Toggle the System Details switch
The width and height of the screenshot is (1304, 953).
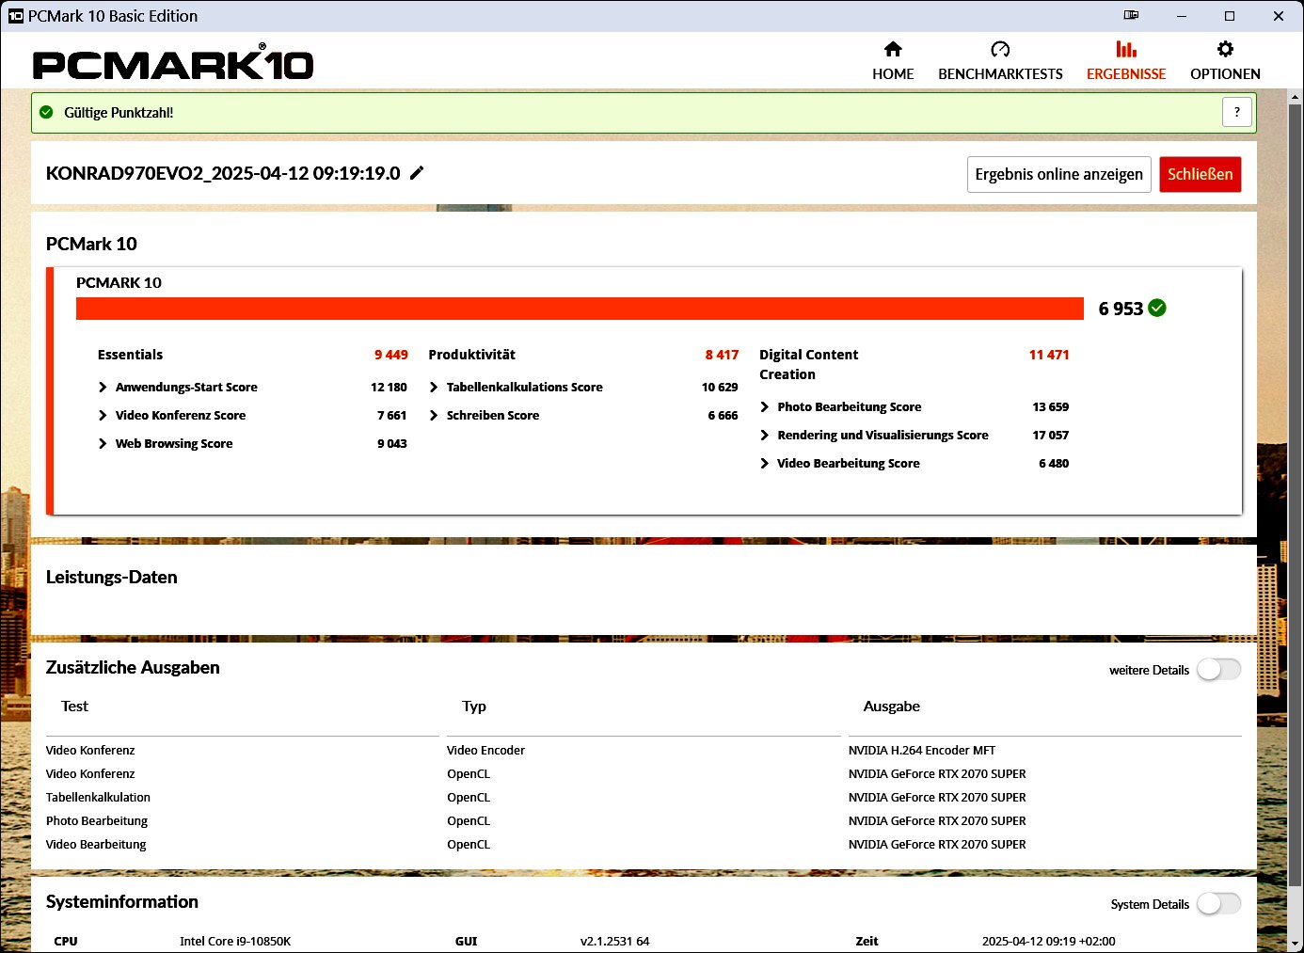[x=1218, y=903]
